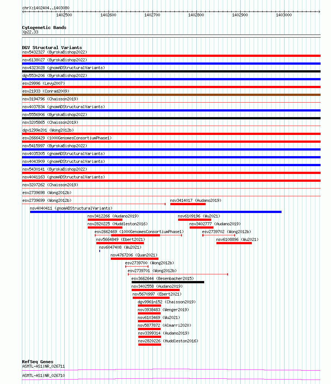Open nsv3402777 (Audano2019) variant
The height and width of the screenshot is (384, 331).
(215, 224)
